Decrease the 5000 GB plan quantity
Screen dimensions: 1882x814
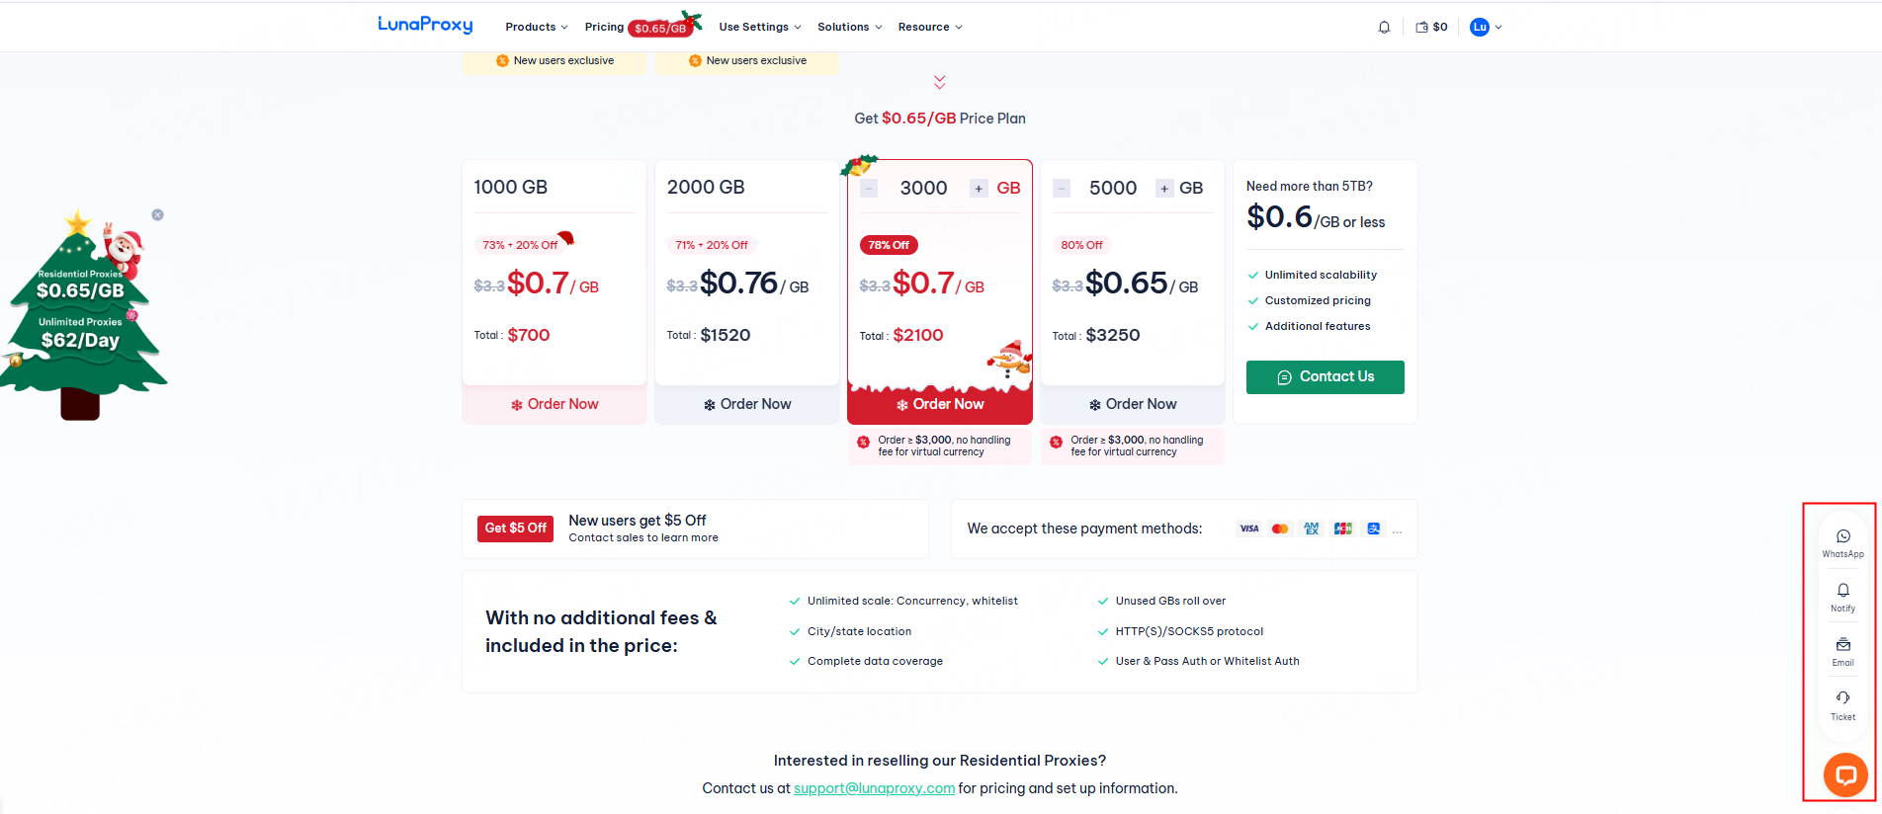[1062, 189]
